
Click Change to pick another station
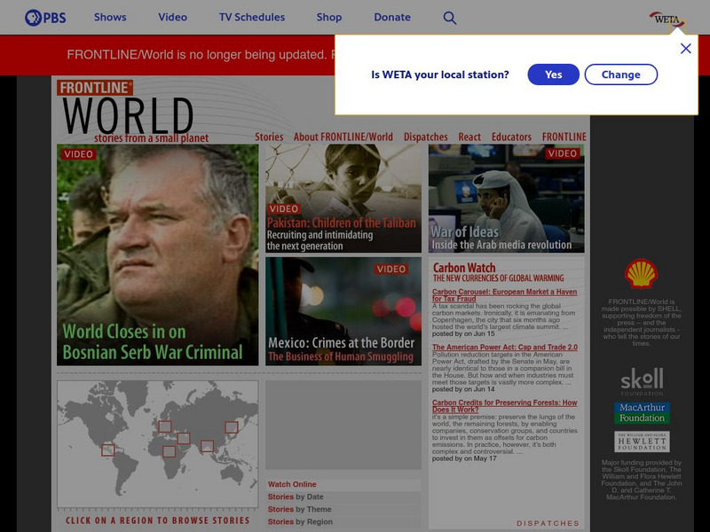pos(620,74)
